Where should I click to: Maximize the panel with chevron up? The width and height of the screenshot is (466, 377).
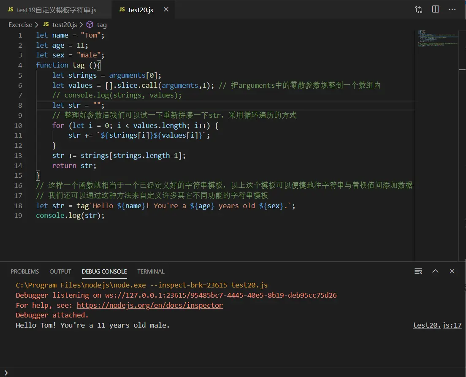pos(435,271)
